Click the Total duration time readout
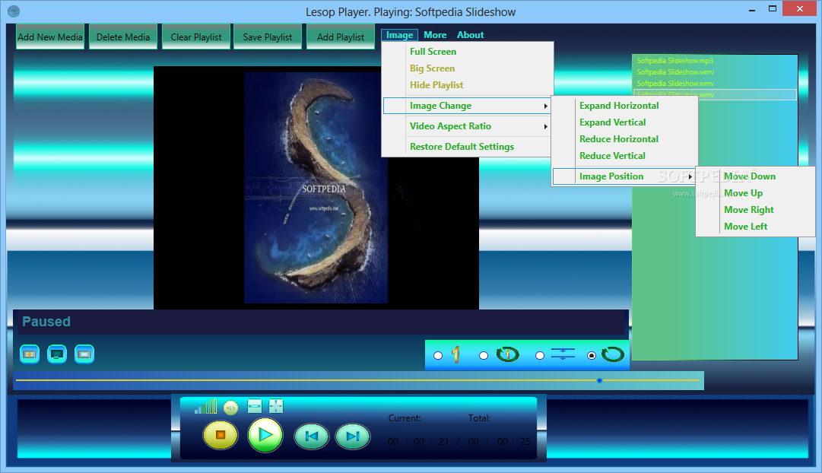 point(499,442)
